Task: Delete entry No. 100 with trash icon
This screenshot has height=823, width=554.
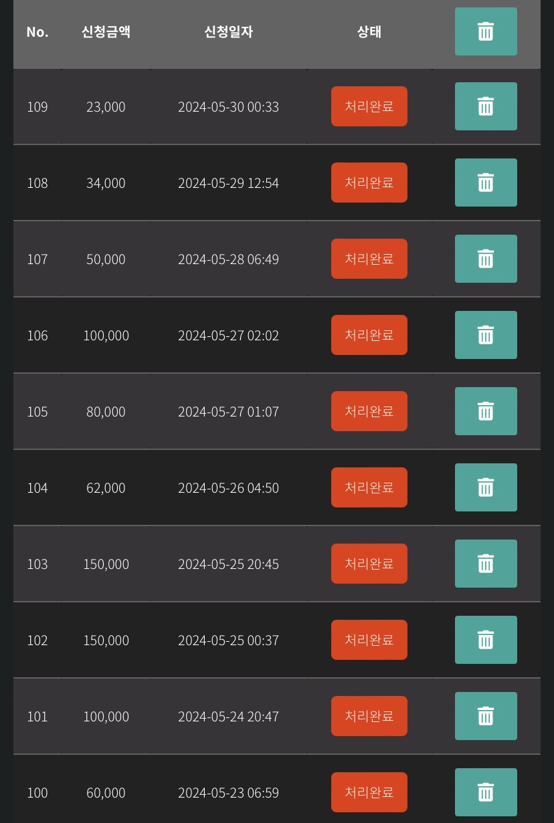Action: tap(486, 792)
